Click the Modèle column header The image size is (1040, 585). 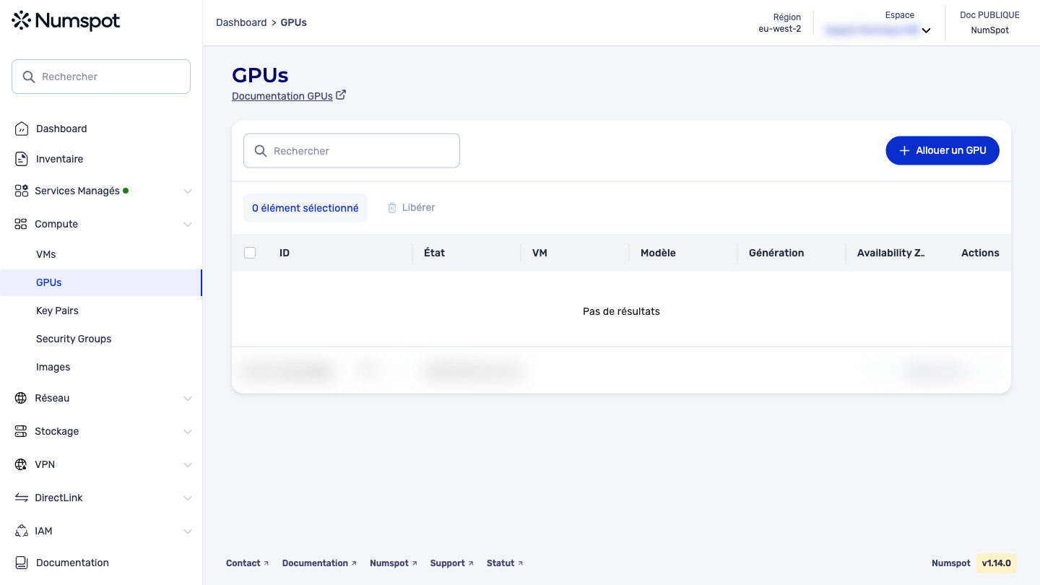(x=658, y=253)
